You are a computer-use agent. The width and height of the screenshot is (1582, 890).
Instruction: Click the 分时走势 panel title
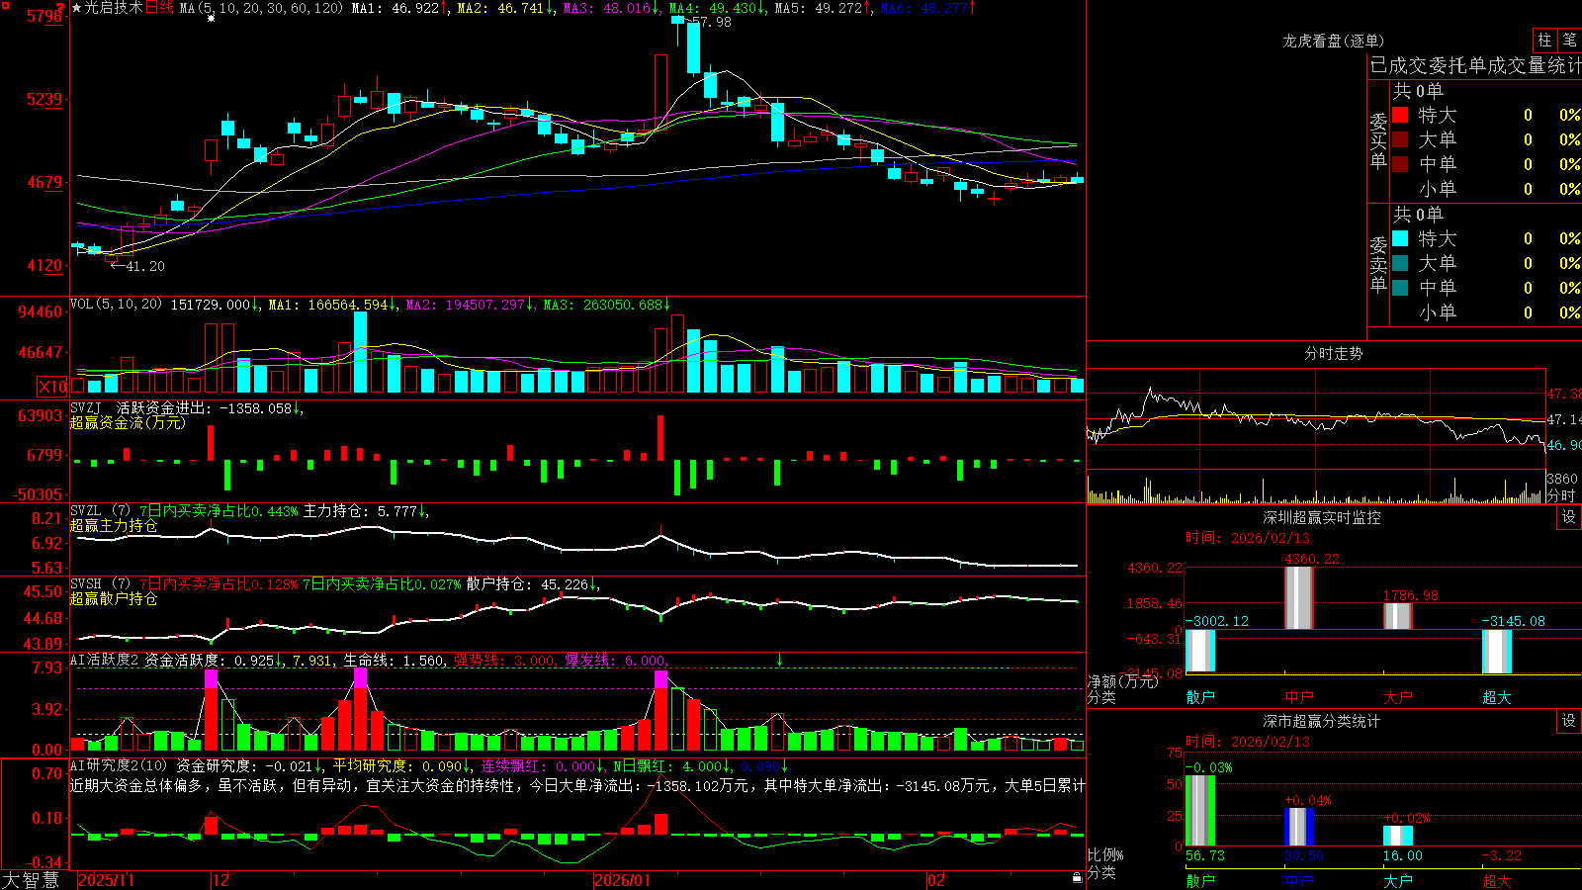1333,353
